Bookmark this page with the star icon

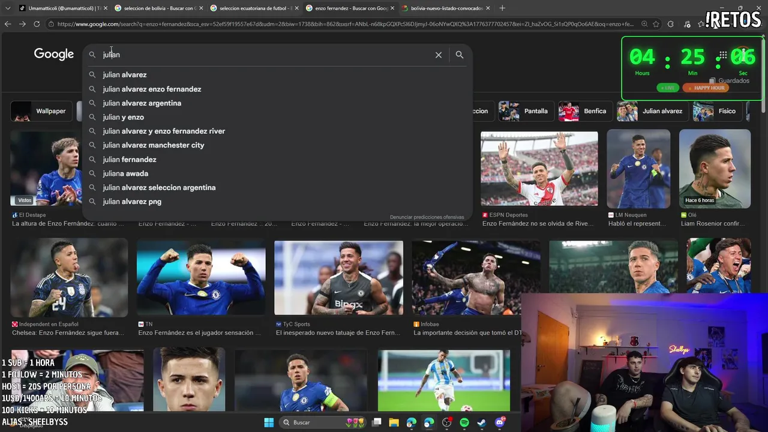point(656,24)
